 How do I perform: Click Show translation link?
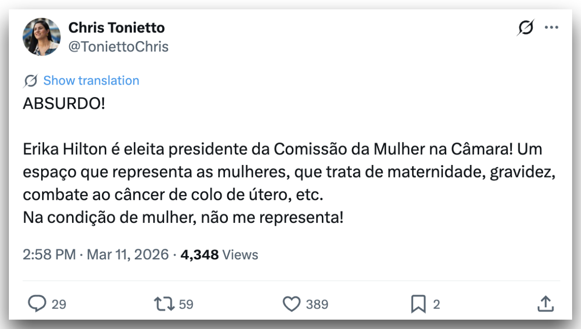(91, 80)
